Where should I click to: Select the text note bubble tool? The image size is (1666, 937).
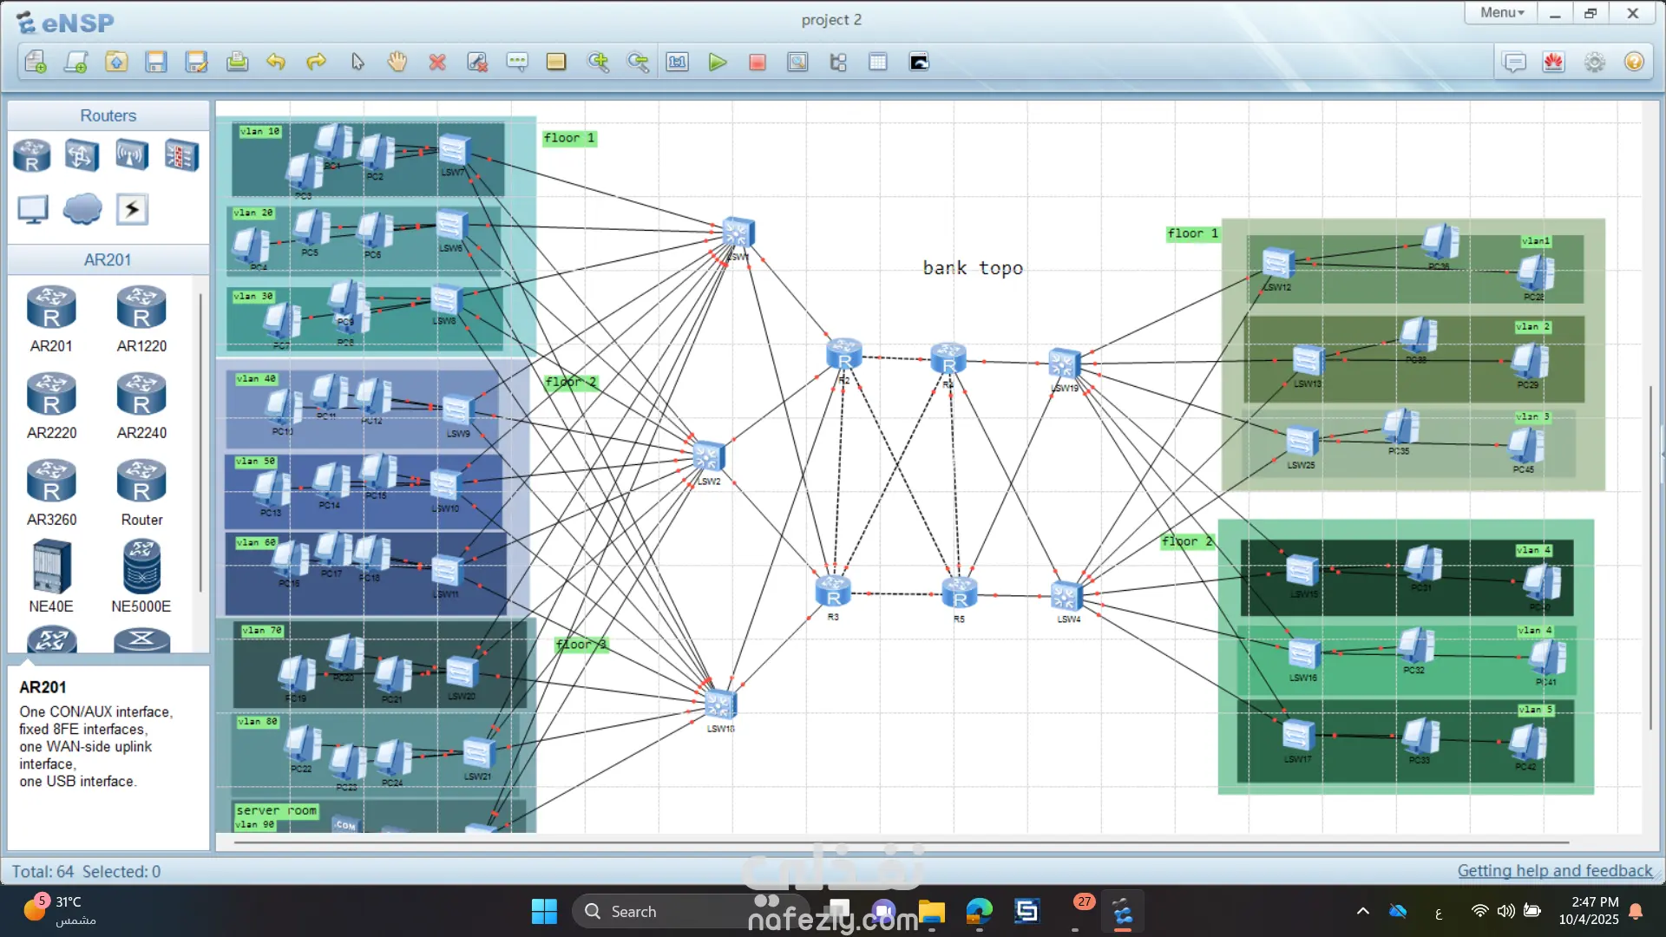(x=517, y=62)
